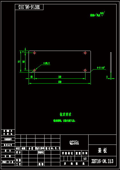The height and width of the screenshot is (170, 120).
Task: Click the 工艺 row label
Action: point(19,164)
